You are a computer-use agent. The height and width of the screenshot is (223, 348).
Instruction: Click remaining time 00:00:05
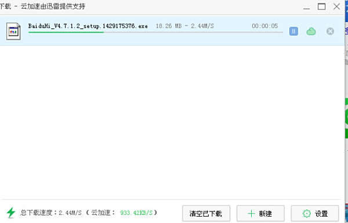pyautogui.click(x=265, y=26)
